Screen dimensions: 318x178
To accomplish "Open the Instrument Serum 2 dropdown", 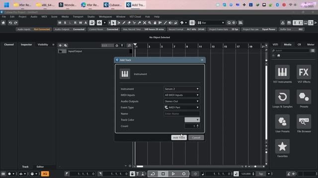I will [x=182, y=89].
